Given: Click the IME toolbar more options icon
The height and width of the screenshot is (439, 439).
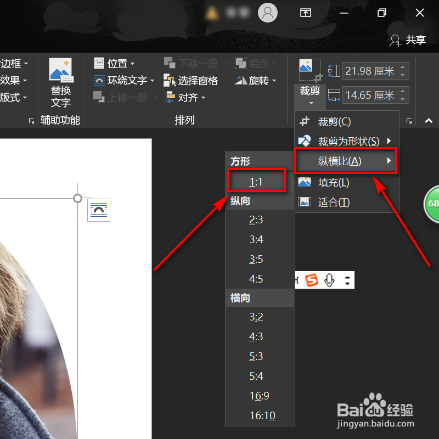Looking at the screenshot, I should point(347,280).
